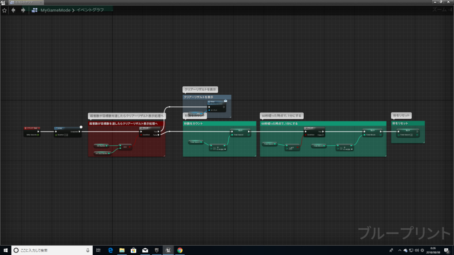Click the red comment header 殺害数が目標数を達したら
The height and width of the screenshot is (255, 454).
click(126, 124)
